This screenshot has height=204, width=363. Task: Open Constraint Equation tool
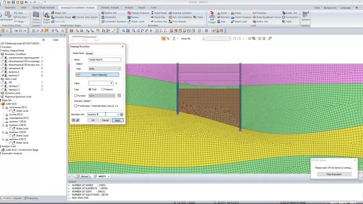tap(113, 22)
